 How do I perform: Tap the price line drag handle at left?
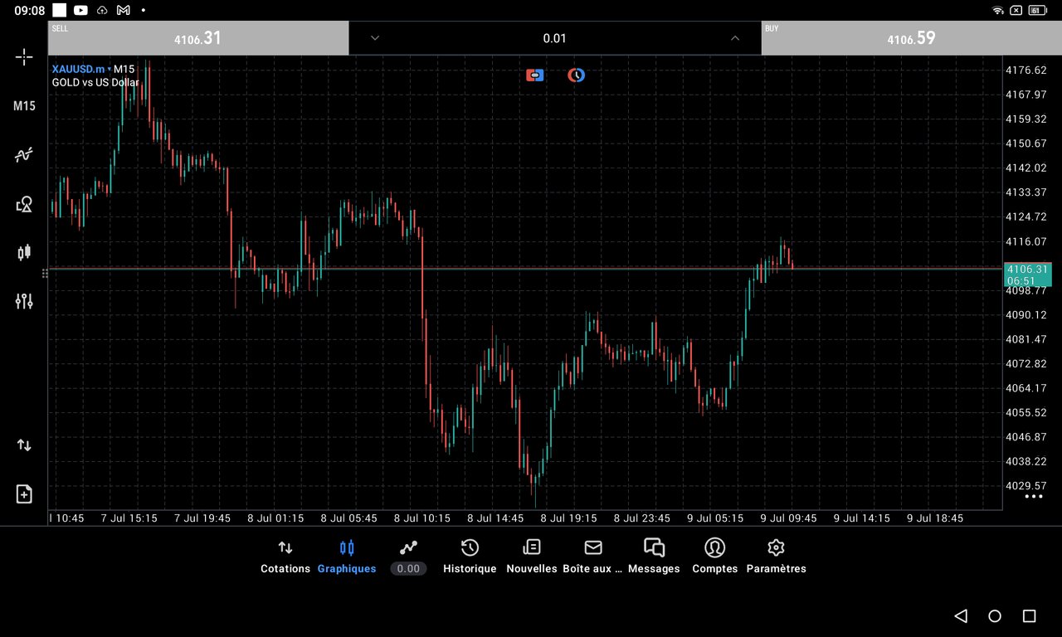pyautogui.click(x=45, y=273)
